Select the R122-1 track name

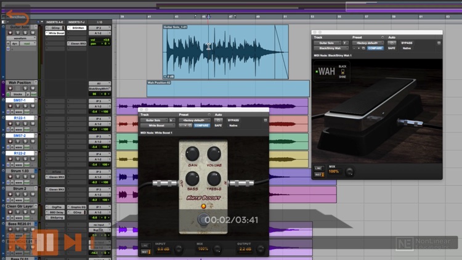[20, 118]
